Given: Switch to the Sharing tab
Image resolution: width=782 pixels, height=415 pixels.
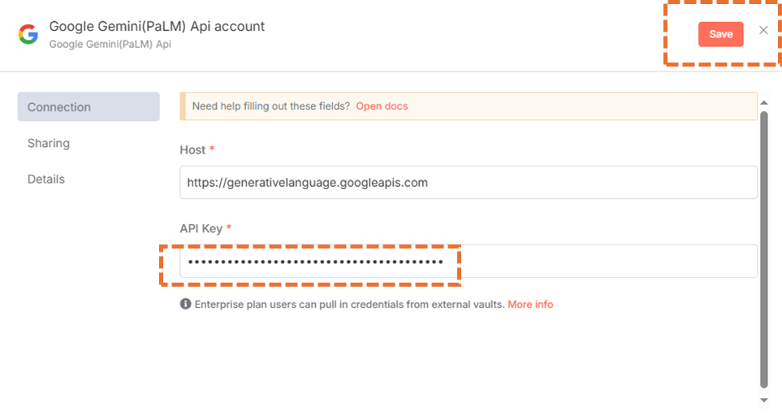Looking at the screenshot, I should click(x=49, y=143).
